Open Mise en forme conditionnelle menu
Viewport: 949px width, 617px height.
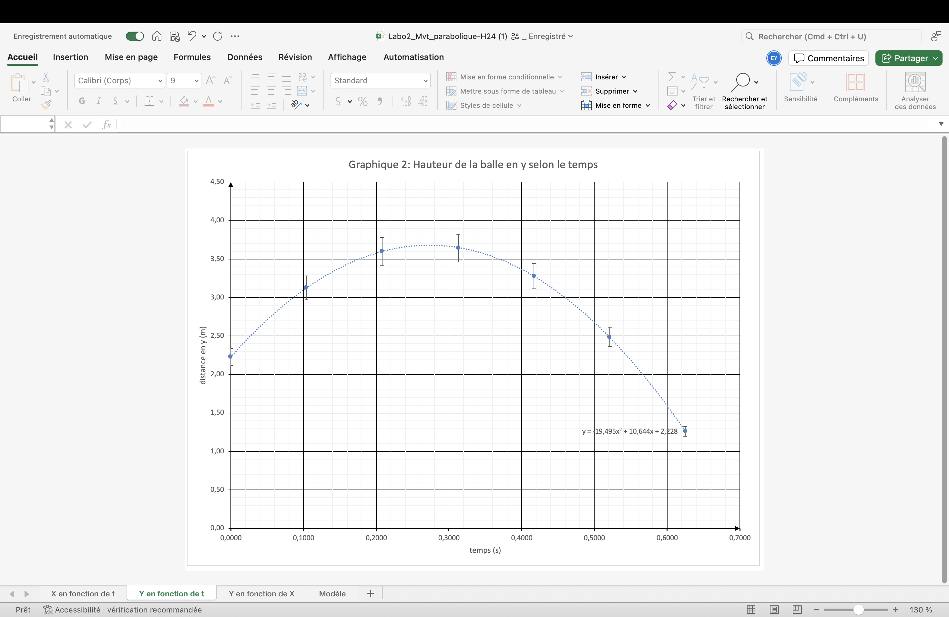click(504, 77)
